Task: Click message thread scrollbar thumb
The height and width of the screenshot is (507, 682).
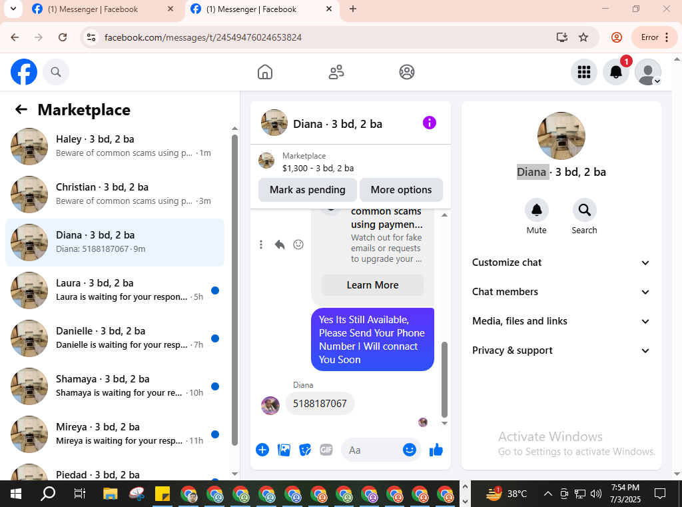Action: click(444, 380)
